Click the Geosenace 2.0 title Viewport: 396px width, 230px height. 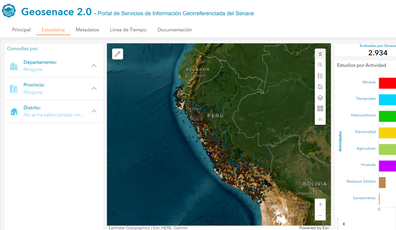click(56, 12)
